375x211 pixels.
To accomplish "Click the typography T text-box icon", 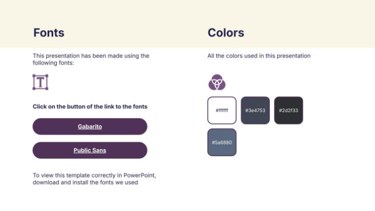I will click(x=40, y=82).
